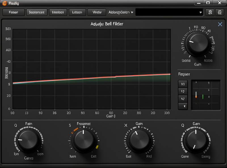Viewport: 227px width, 168px height.
Task: Maximize the Hrallg window
Action: pos(208,3)
